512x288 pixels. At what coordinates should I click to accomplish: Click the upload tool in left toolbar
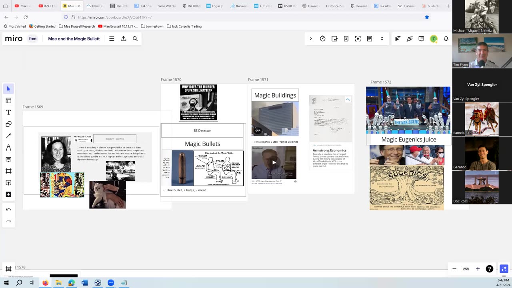click(8, 183)
